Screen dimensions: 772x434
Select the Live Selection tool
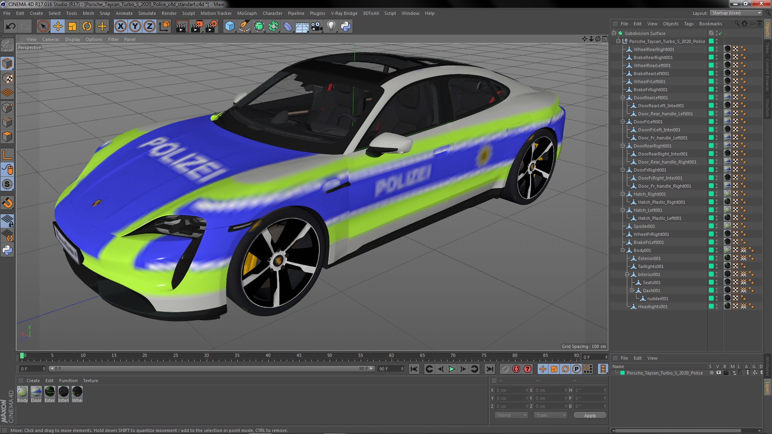[43, 27]
